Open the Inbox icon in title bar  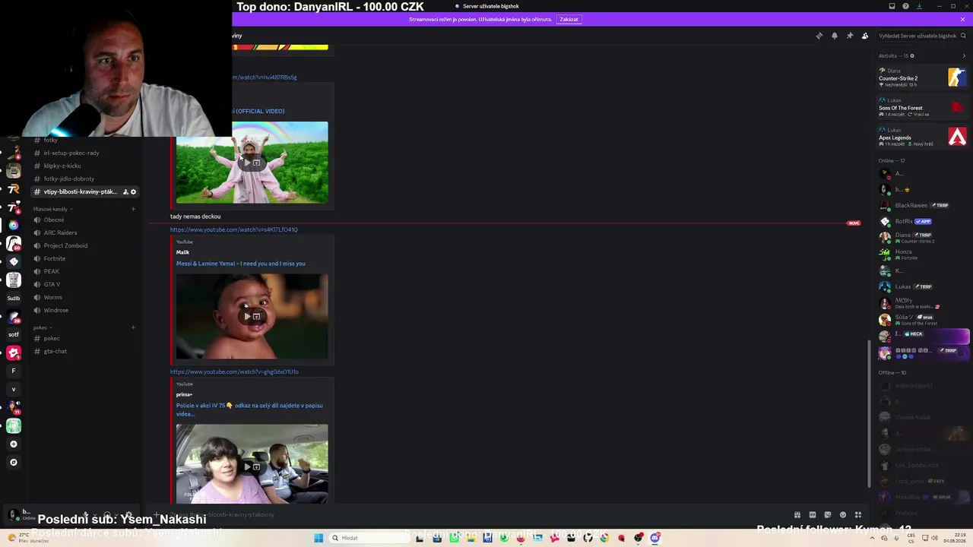point(892,6)
